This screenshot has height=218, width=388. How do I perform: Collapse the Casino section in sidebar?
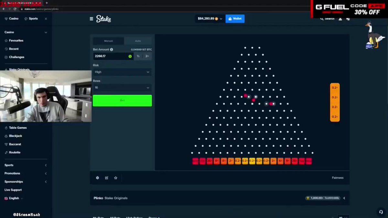46,32
